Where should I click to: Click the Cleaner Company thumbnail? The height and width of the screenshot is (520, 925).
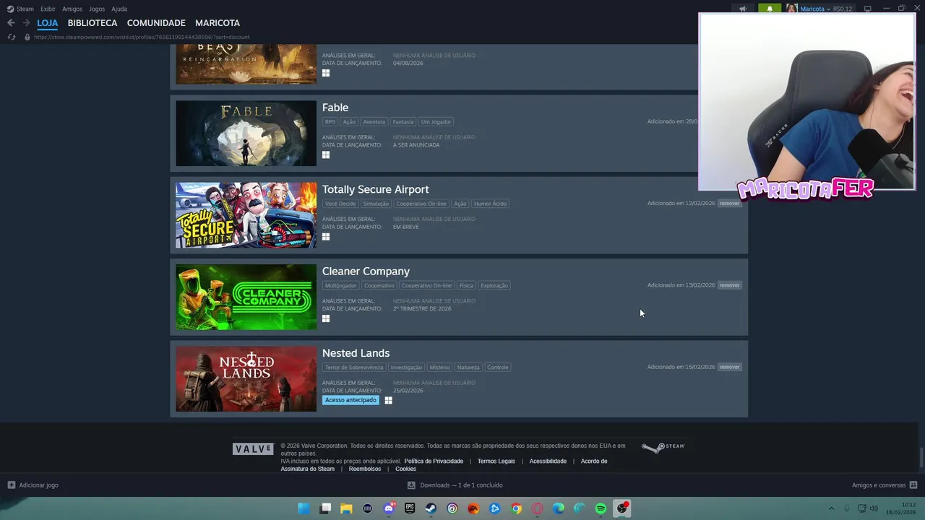point(246,297)
